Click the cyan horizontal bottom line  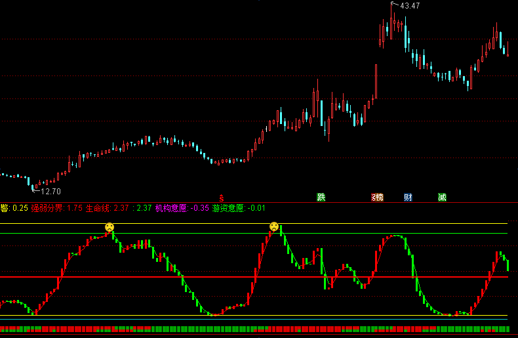[x=254, y=320]
